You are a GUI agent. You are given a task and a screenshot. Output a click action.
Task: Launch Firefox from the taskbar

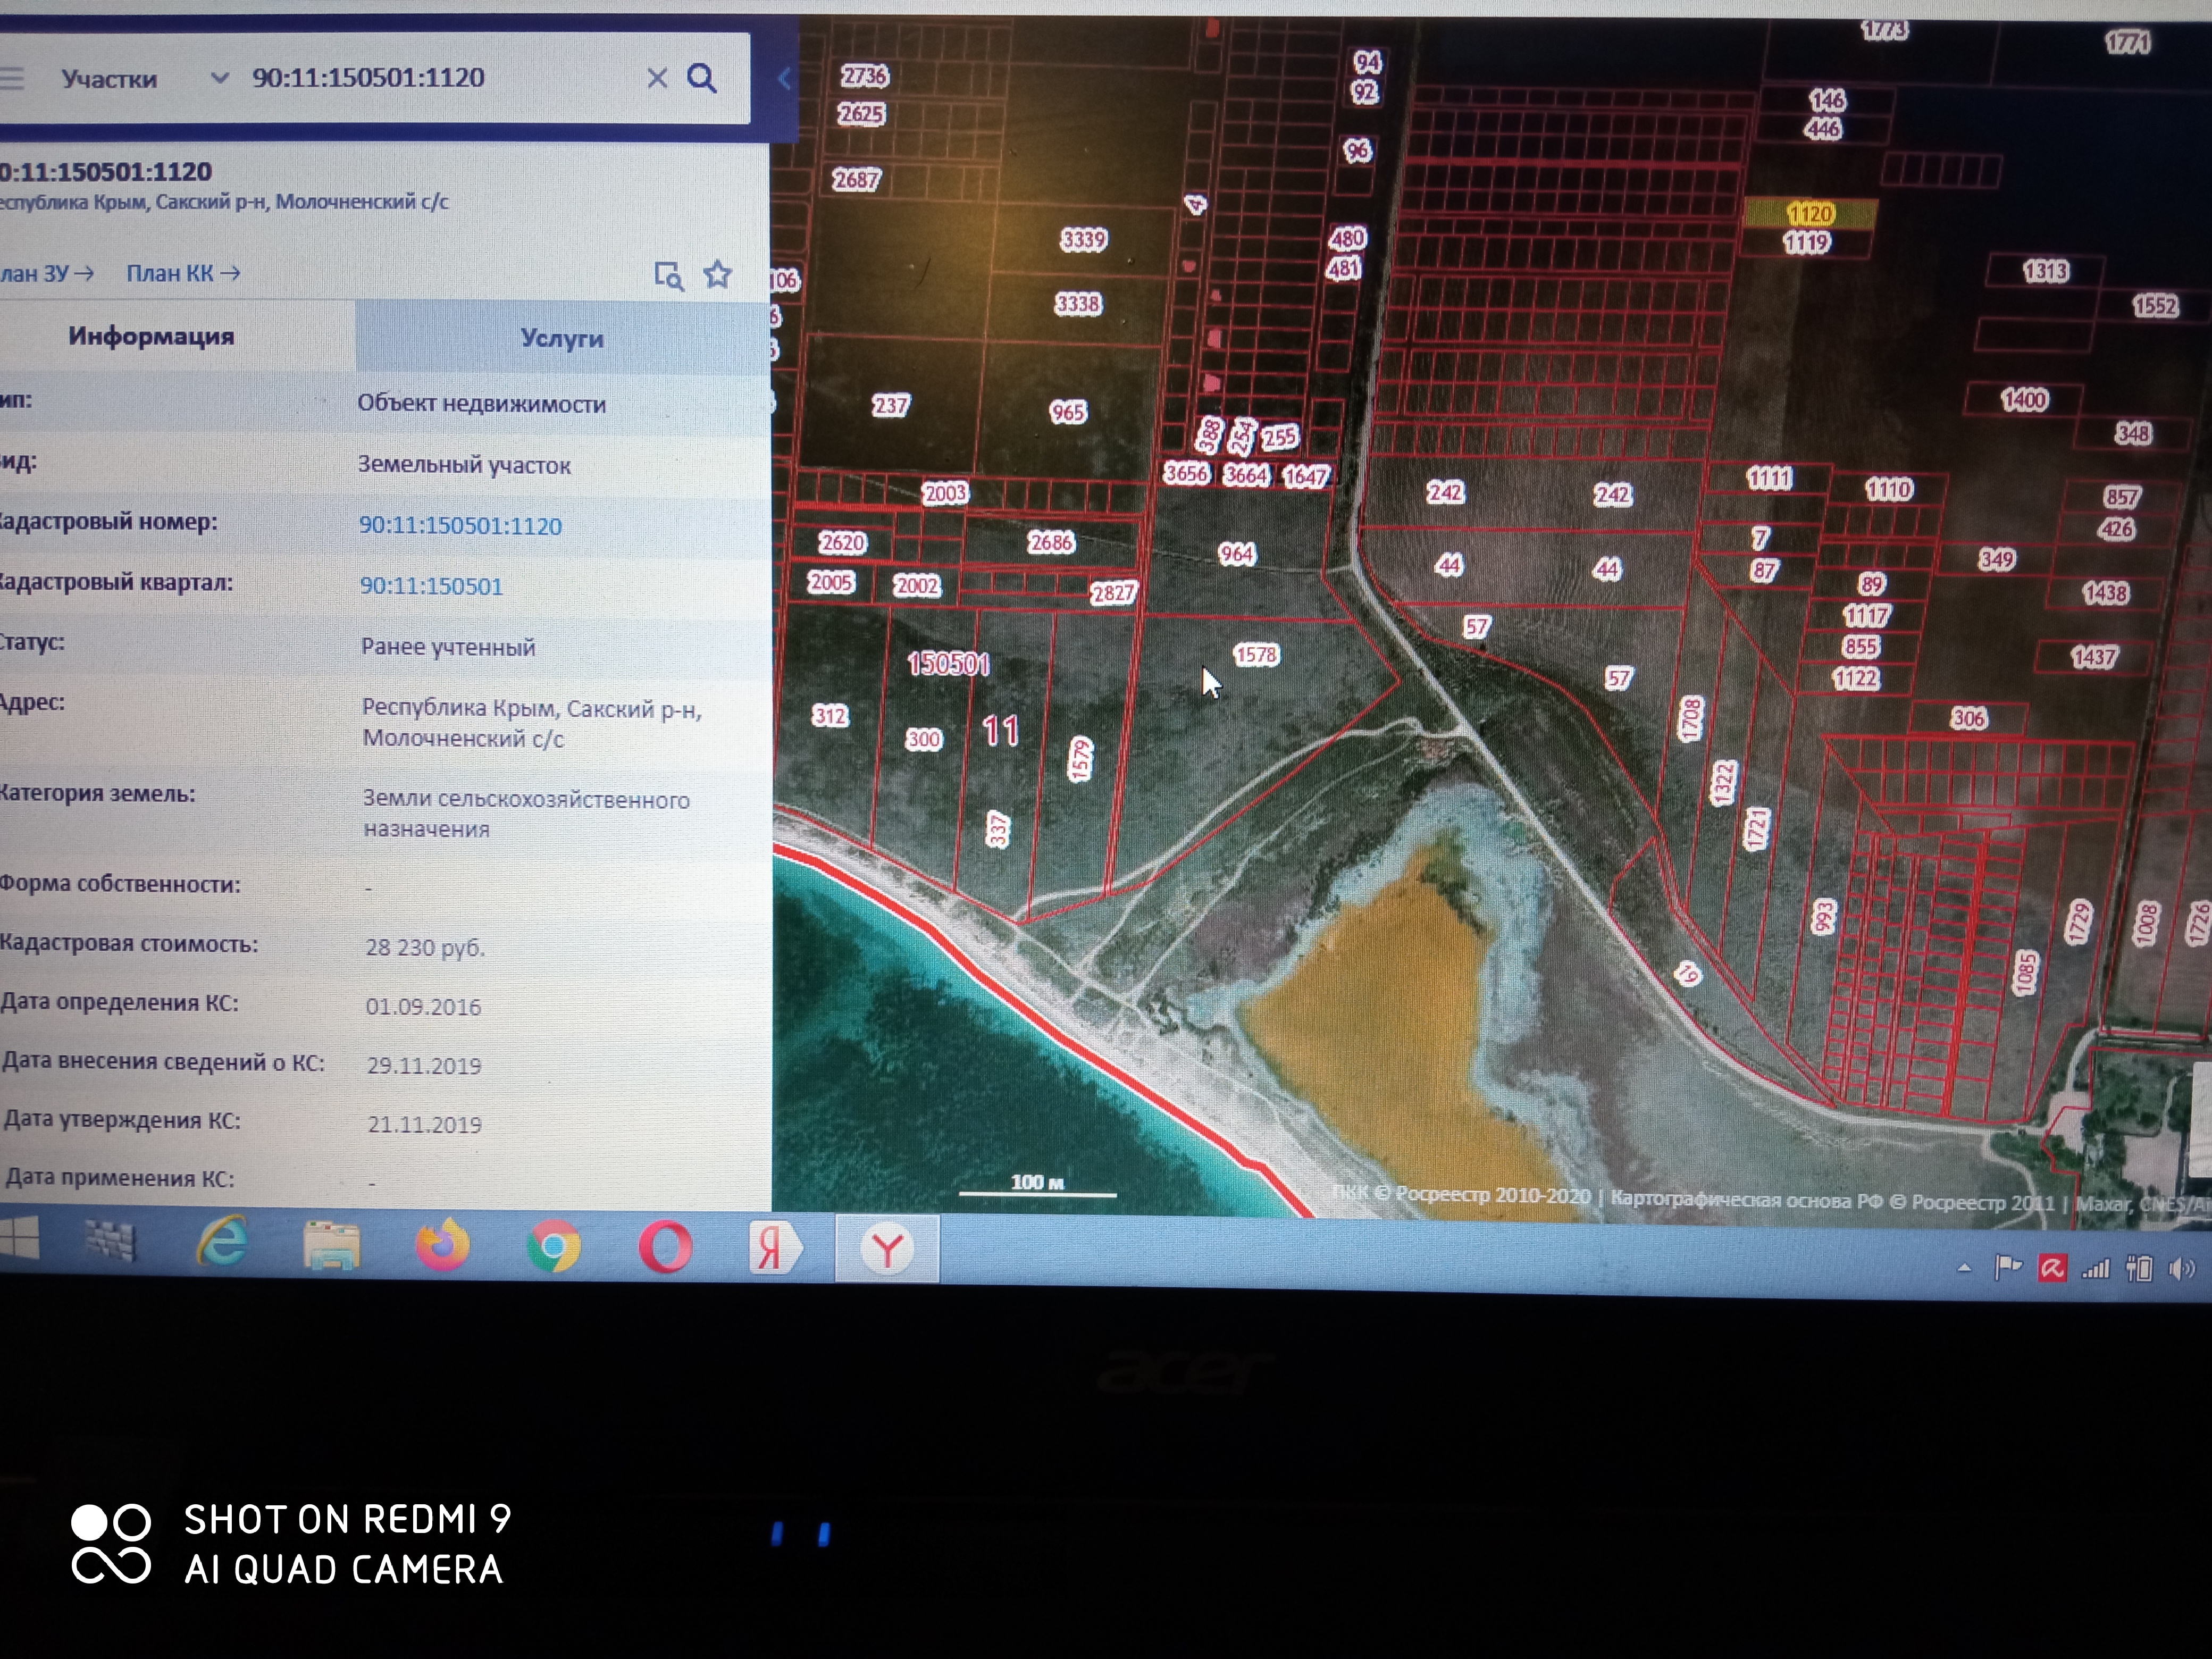[x=442, y=1246]
